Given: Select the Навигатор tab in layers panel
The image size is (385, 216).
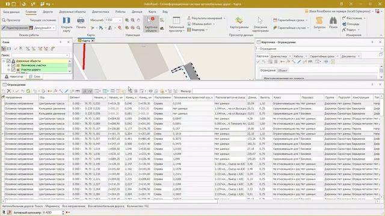Looking at the screenshot, I should [14, 77].
